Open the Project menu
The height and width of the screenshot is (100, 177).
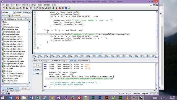coord(25,5)
